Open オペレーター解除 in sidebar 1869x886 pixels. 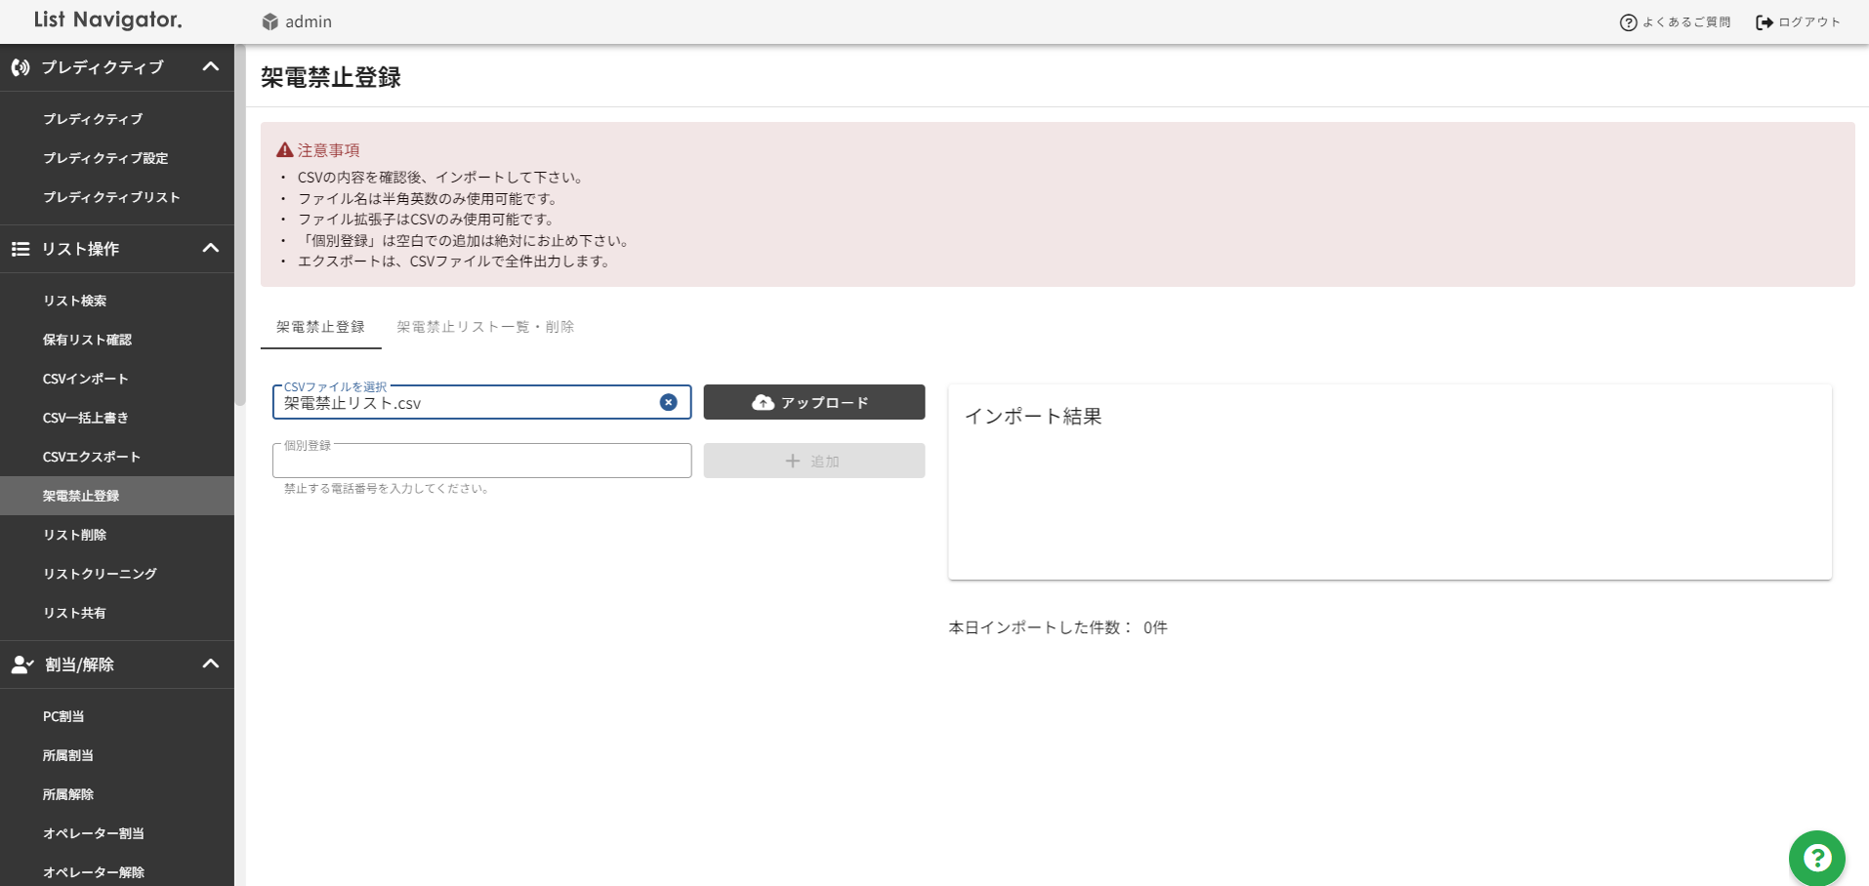[x=117, y=872]
